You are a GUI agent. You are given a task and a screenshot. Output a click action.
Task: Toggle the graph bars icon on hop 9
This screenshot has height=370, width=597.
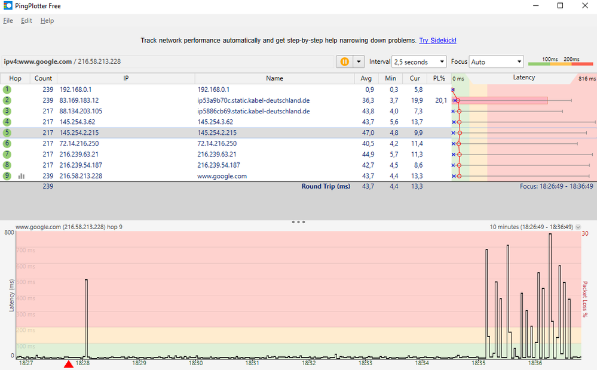point(22,176)
